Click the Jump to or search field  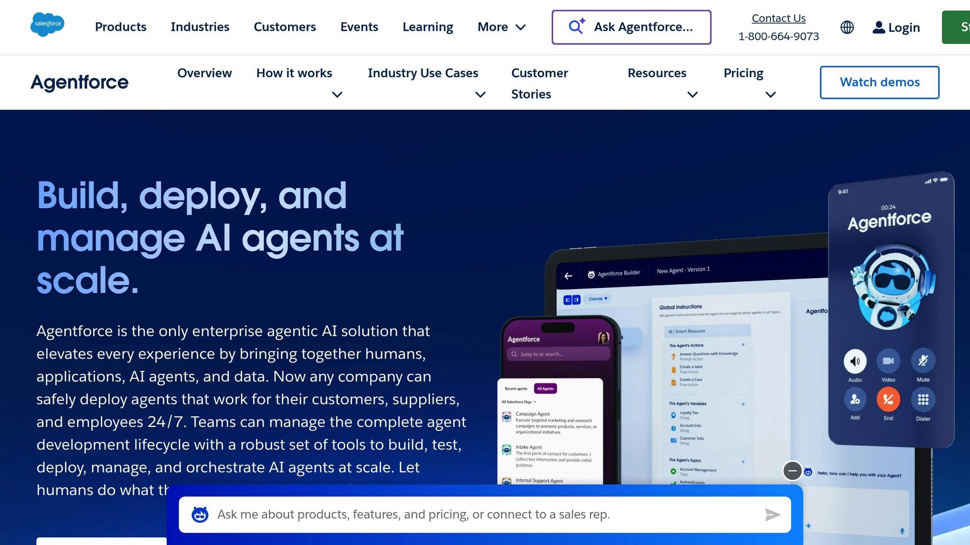pos(558,354)
